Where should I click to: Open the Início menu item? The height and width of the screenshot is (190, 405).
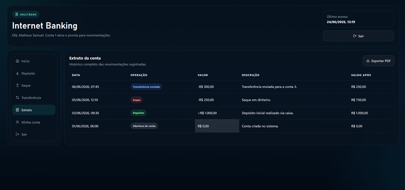(34, 61)
